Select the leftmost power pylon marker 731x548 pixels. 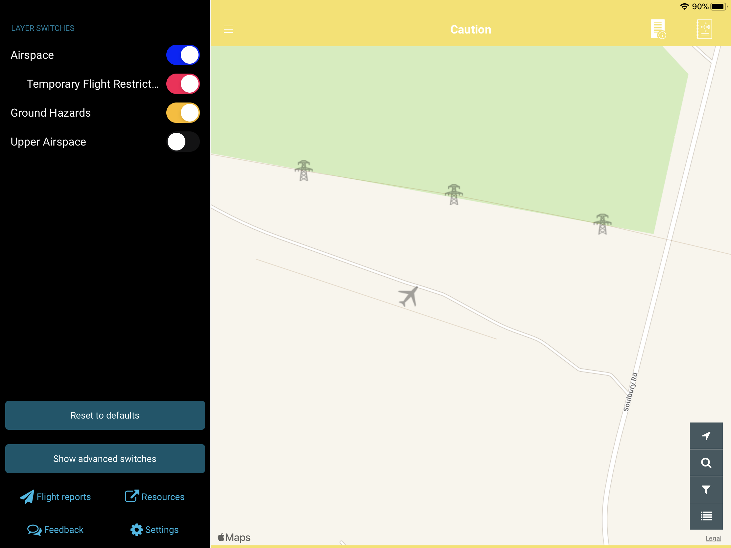[x=304, y=171]
